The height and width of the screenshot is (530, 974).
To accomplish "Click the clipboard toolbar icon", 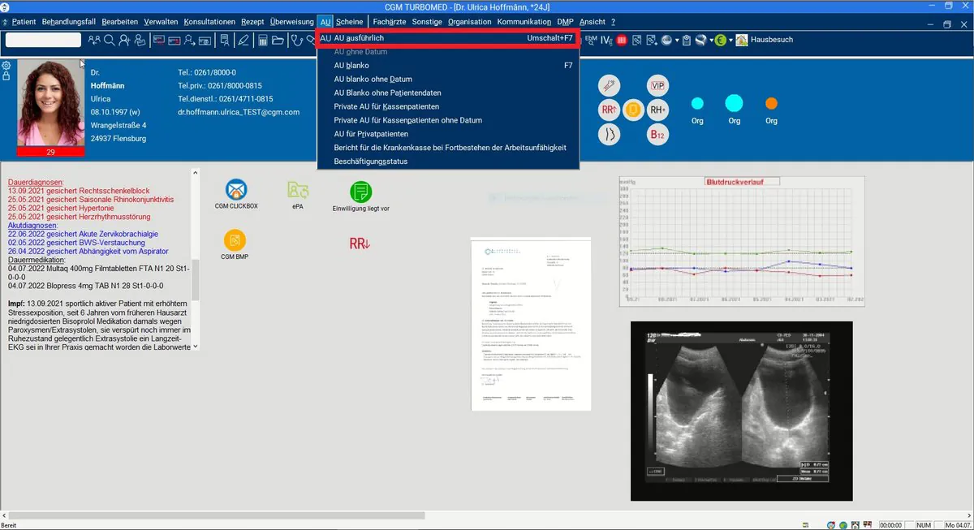I will pyautogui.click(x=686, y=40).
